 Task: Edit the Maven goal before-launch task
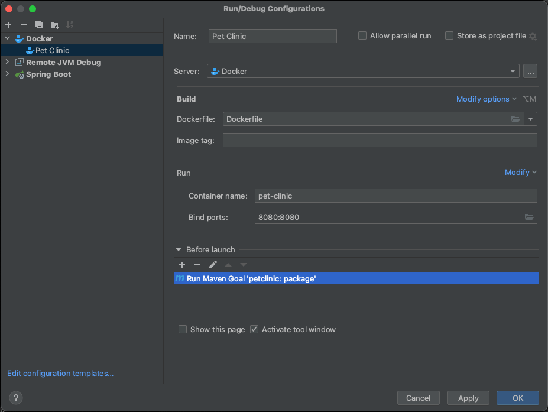[212, 265]
